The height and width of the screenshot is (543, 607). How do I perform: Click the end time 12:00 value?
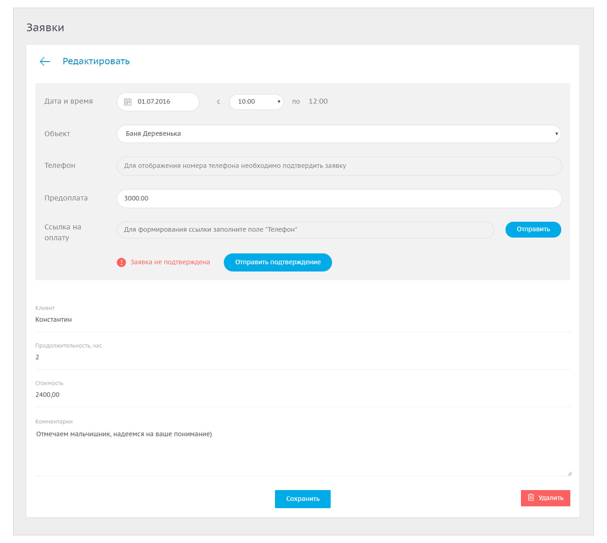318,102
